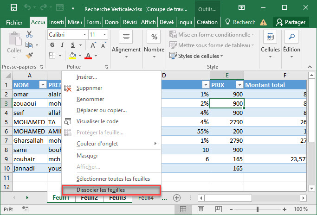This screenshot has width=317, height=215.
Task: Open Styles de cellules menu
Action: [x=196, y=56]
